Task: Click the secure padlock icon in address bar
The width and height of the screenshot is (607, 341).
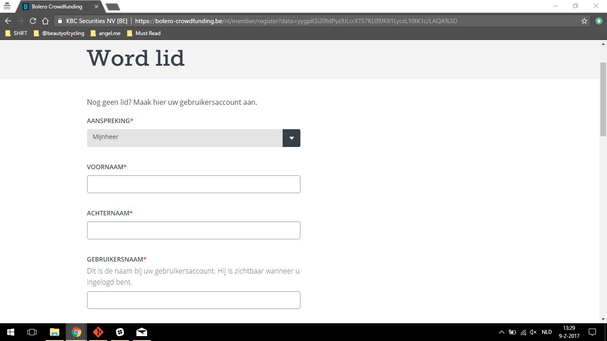Action: tap(60, 21)
